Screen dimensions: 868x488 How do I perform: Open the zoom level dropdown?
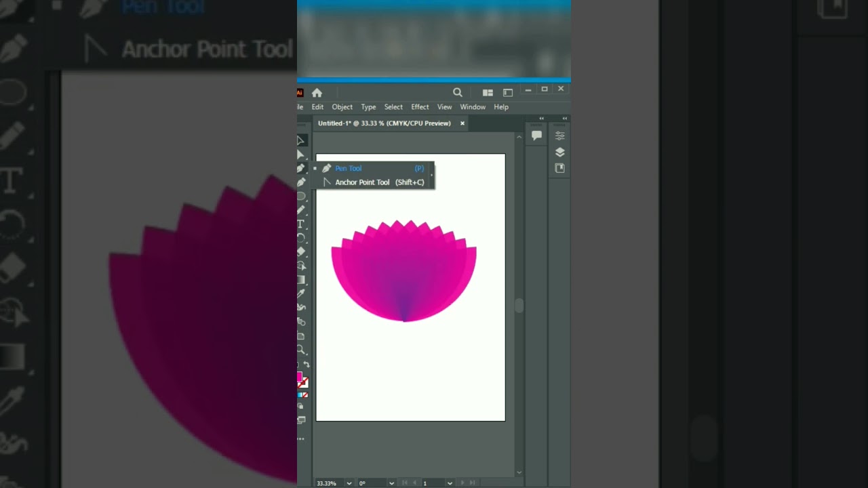(x=349, y=483)
